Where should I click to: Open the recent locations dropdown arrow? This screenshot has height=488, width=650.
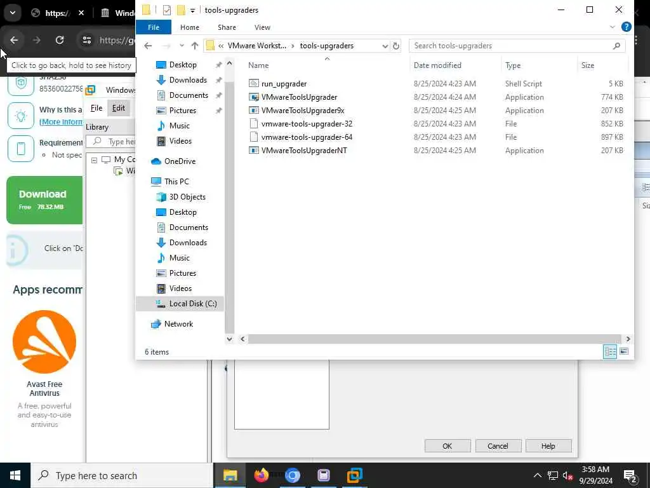[182, 46]
